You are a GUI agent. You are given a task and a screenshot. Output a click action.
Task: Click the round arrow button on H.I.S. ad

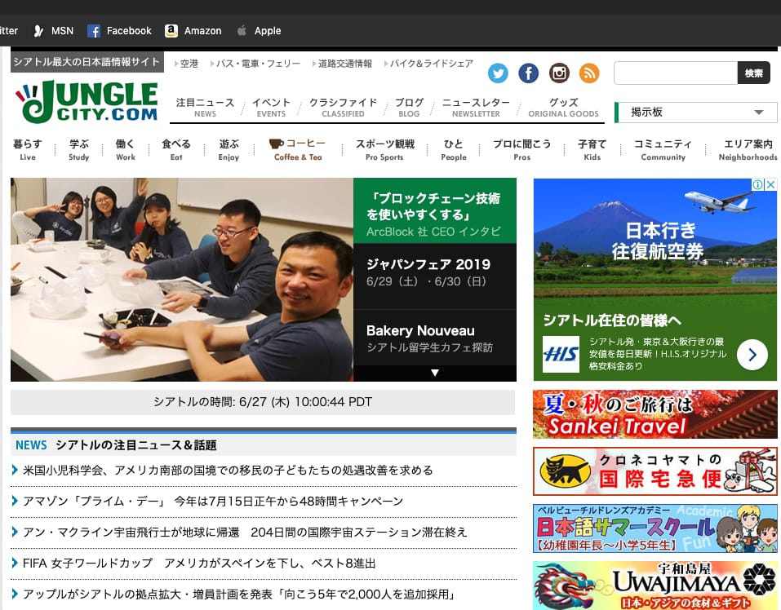pyautogui.click(x=752, y=355)
